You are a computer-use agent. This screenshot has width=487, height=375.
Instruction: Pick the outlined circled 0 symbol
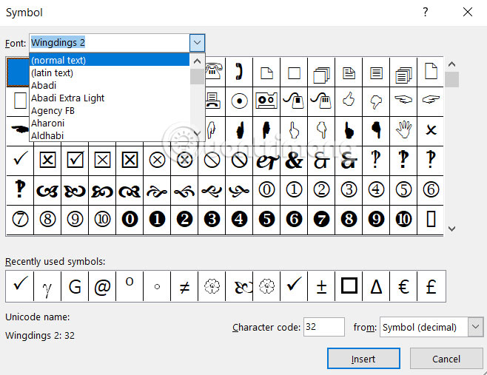pos(266,189)
